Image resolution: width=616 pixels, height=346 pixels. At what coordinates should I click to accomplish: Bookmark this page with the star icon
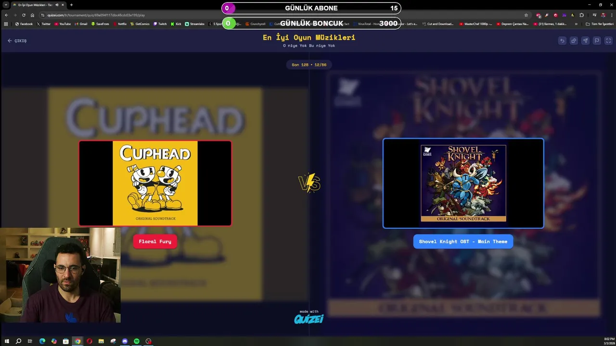click(x=526, y=15)
